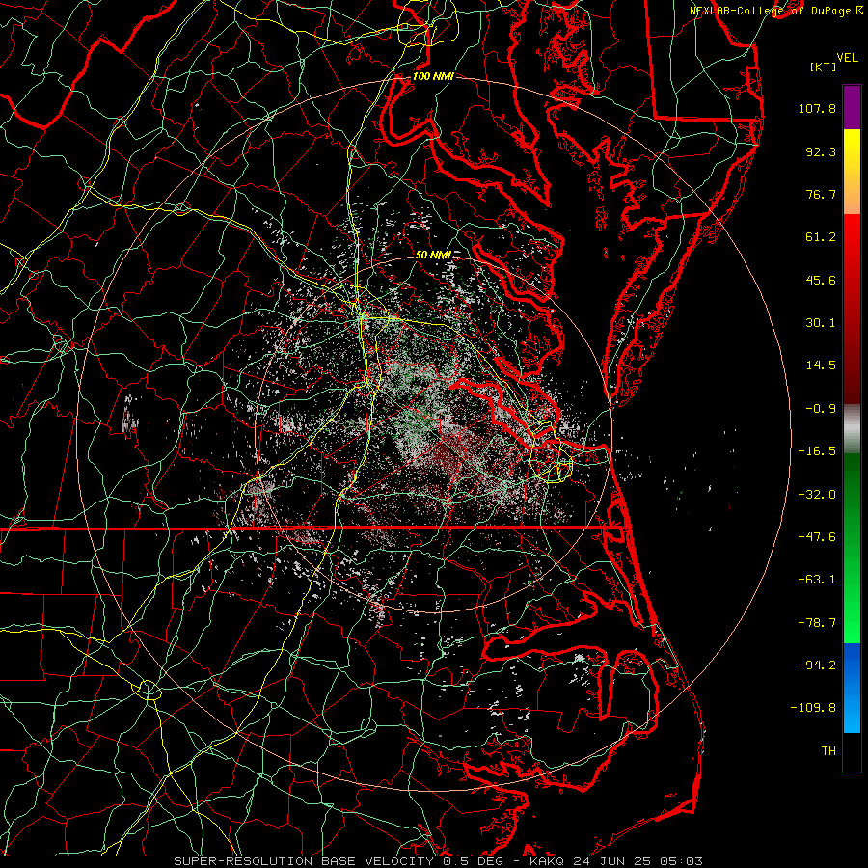Screen dimensions: 868x868
Task: Click the purple segment of the velocity color bar
Action: (x=852, y=108)
